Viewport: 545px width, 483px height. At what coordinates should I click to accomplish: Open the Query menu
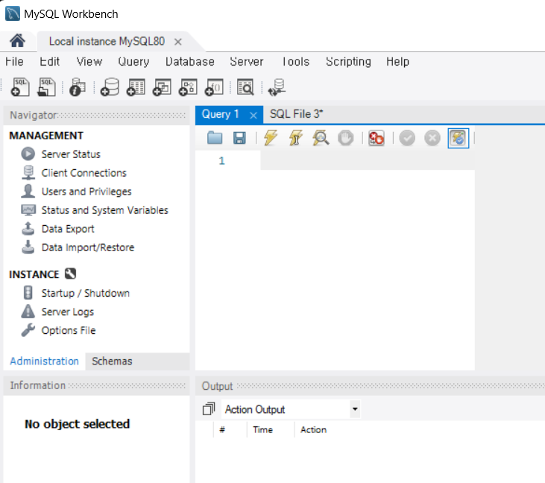point(133,62)
